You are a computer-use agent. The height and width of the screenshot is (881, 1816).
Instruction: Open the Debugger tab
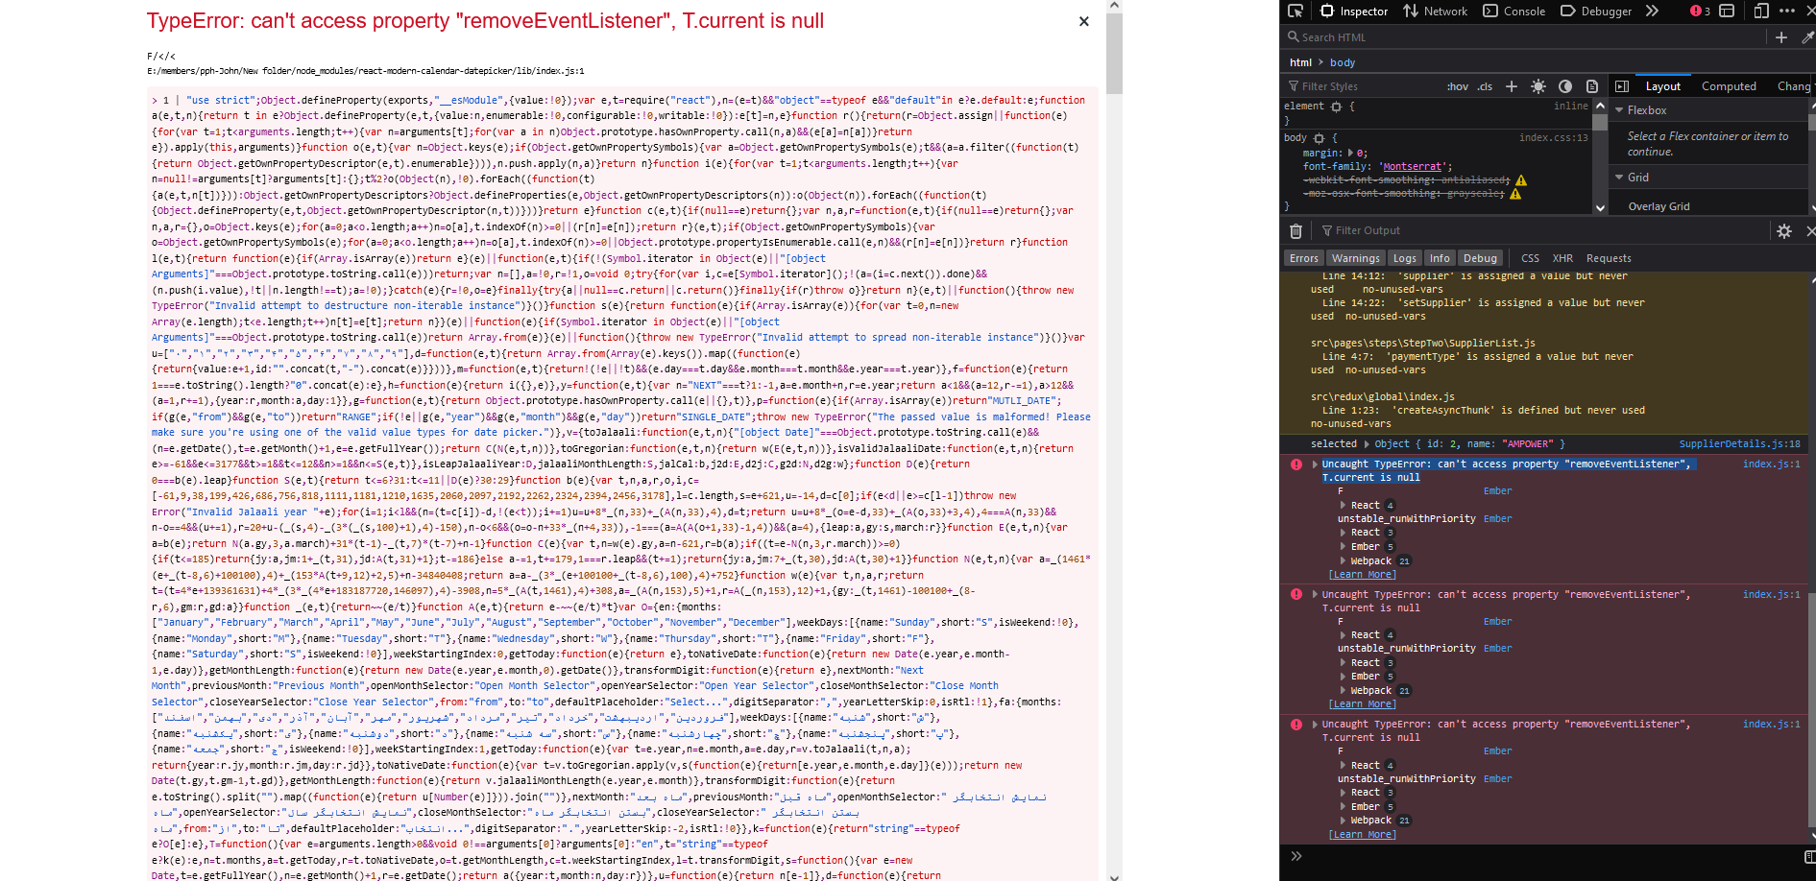[1596, 12]
